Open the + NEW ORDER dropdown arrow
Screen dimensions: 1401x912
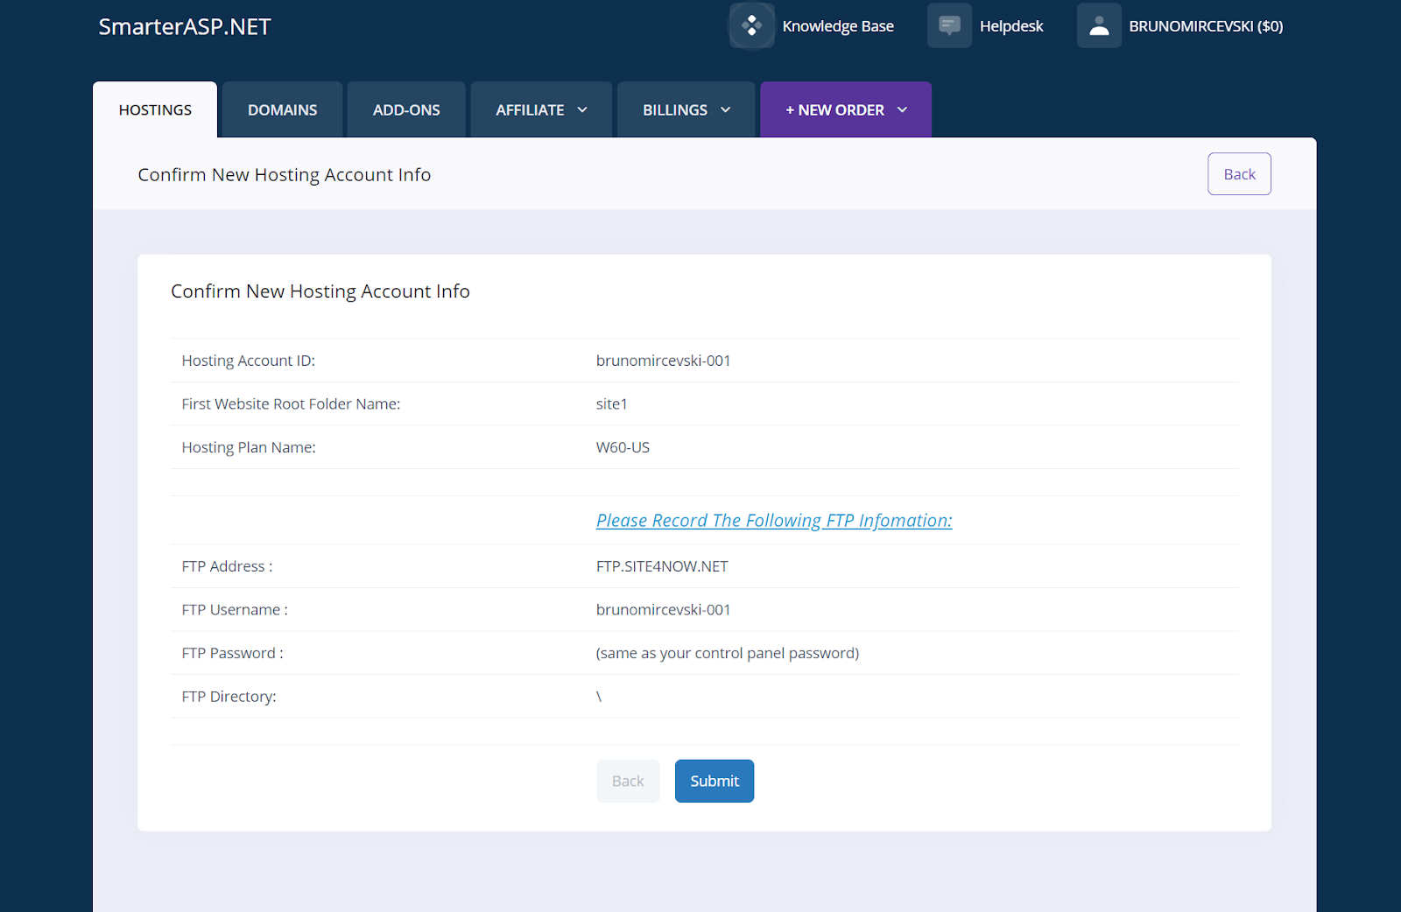click(902, 110)
